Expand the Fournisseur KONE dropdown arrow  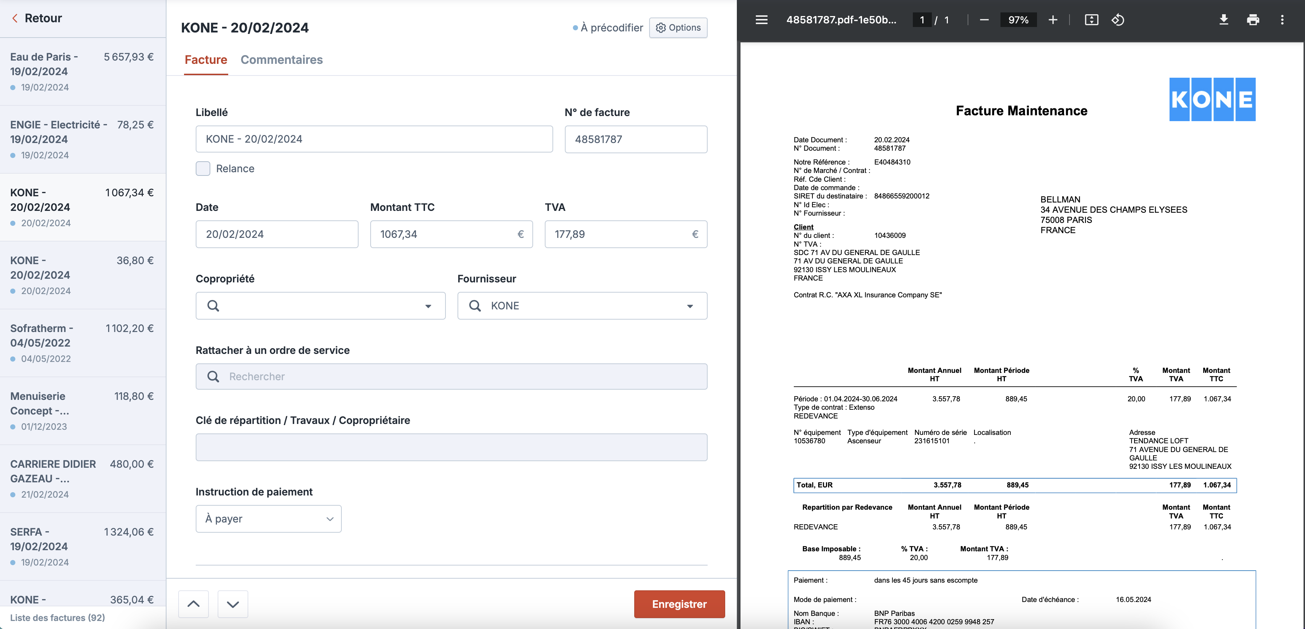click(689, 306)
